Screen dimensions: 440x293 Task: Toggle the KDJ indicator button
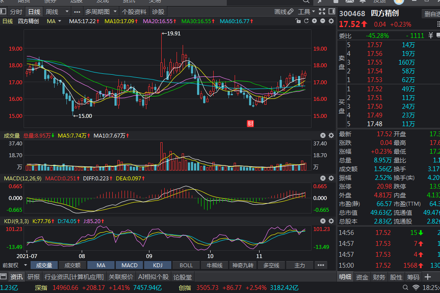click(x=158, y=265)
